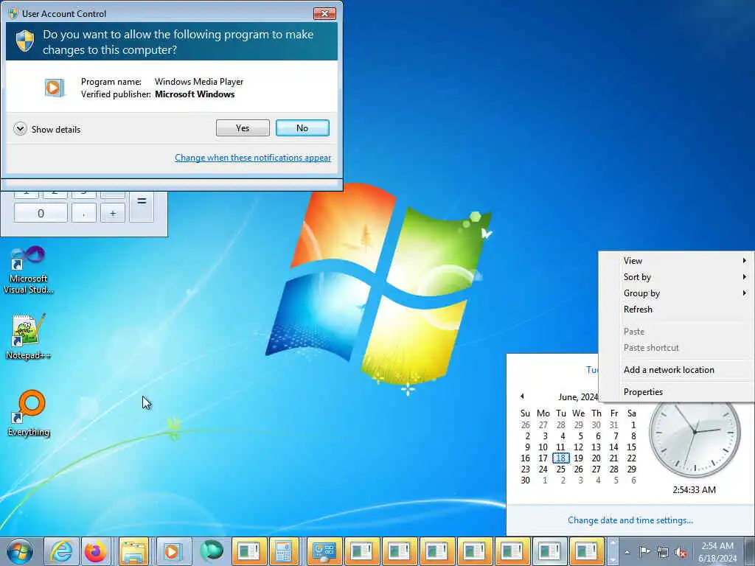Click the Show desktop strip beside the clock
Screen dimensions: 755x566
click(750, 551)
